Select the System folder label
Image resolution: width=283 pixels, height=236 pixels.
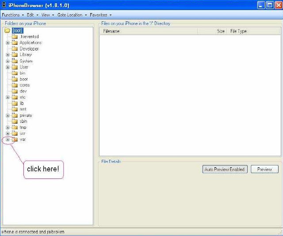pos(26,61)
